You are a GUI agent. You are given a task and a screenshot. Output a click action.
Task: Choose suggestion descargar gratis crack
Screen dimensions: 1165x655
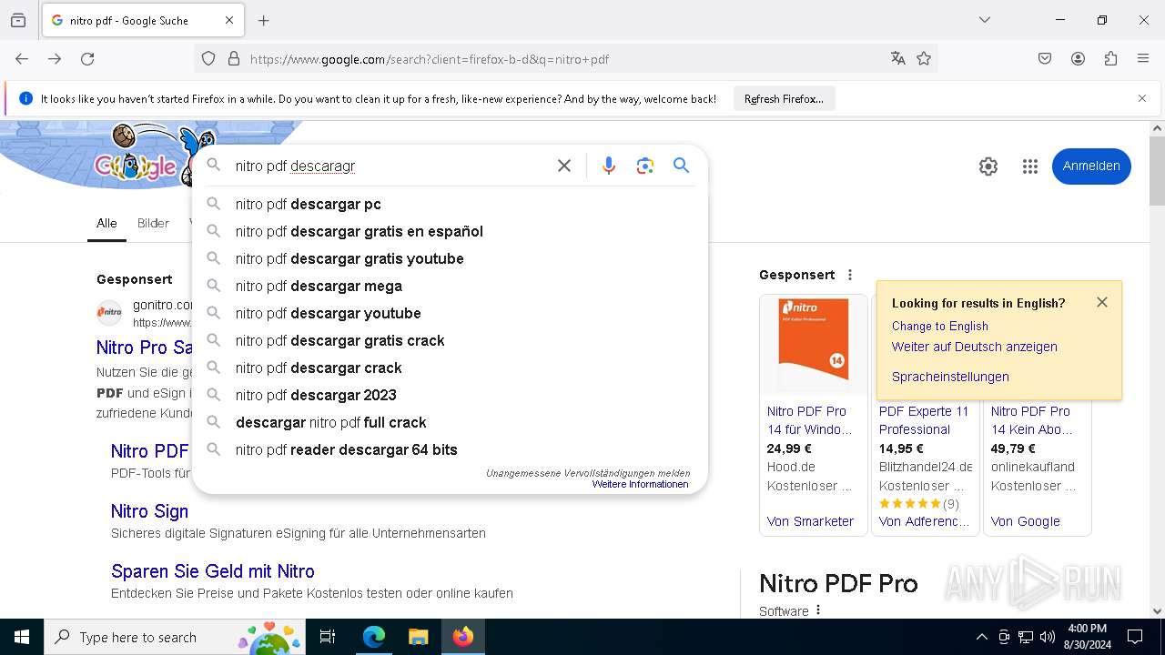450,340
